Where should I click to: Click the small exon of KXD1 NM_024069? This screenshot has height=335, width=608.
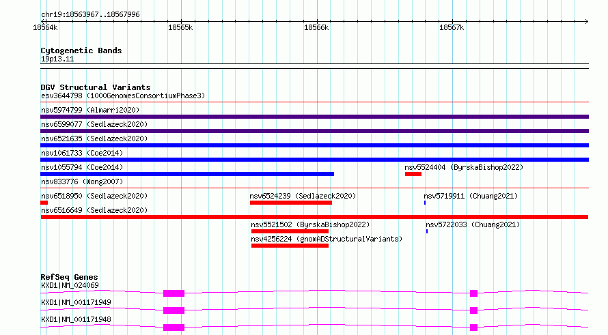474,293
